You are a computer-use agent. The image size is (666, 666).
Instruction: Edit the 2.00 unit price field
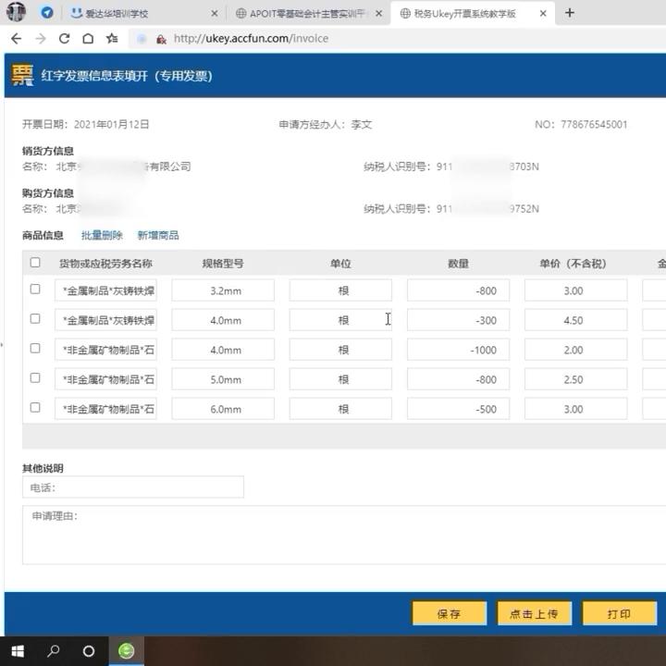(575, 350)
